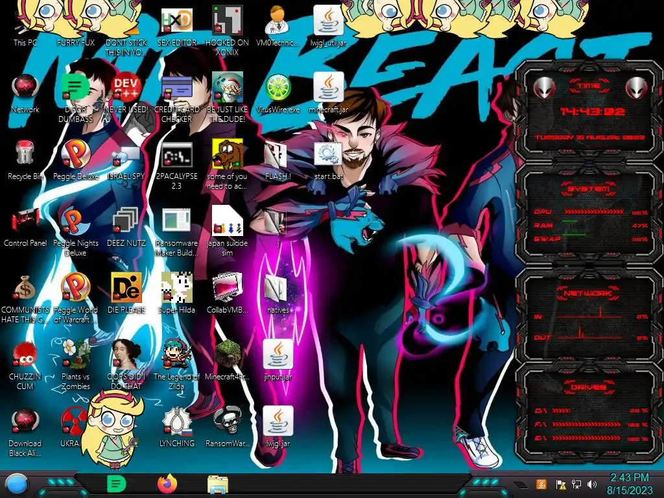Viewport: 664px width, 498px height.
Task: Open File Explorer from the taskbar
Action: (218, 484)
